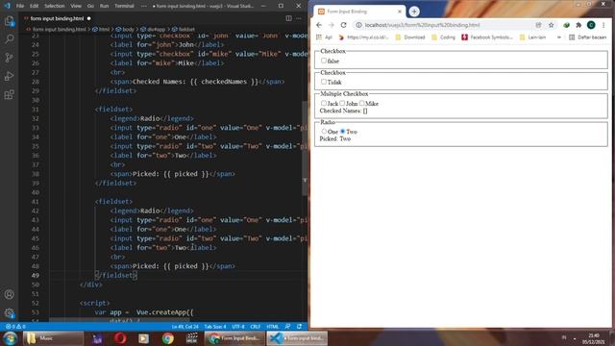Go forward in the Chrome browser
Image resolution: width=615 pixels, height=346 pixels.
click(x=331, y=25)
